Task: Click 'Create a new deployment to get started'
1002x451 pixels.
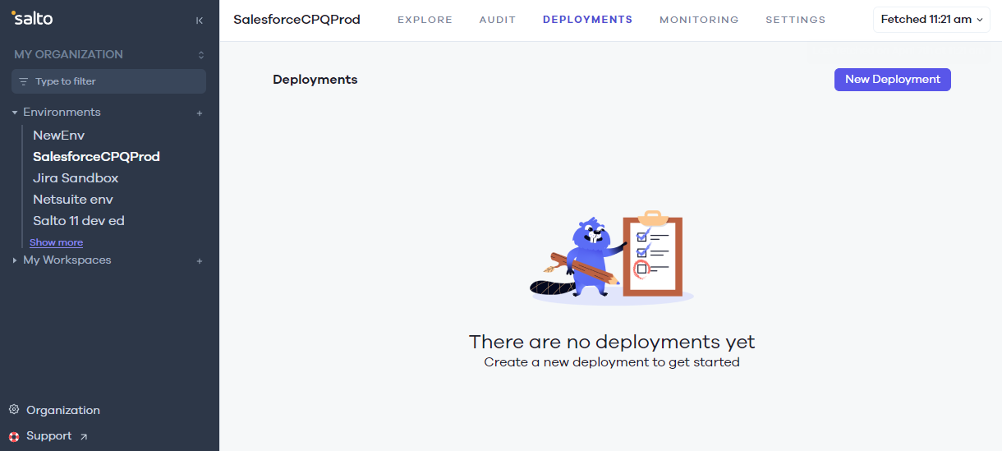Action: pos(612,362)
